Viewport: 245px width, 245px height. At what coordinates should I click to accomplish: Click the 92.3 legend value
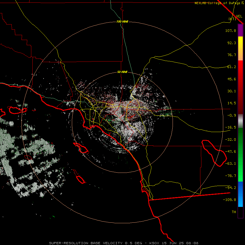coord(232,43)
